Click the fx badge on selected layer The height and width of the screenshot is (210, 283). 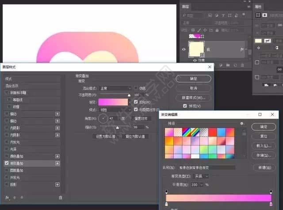click(x=242, y=49)
